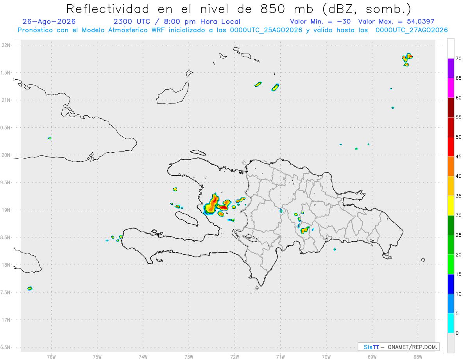The image size is (469, 362).
Task: Pick the magenta 60–65 dBZ color bar segment
Action: 451,88
